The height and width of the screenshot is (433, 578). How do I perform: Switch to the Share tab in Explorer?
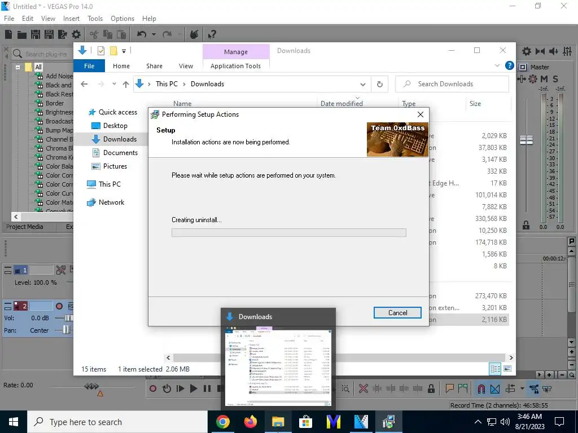tap(154, 66)
